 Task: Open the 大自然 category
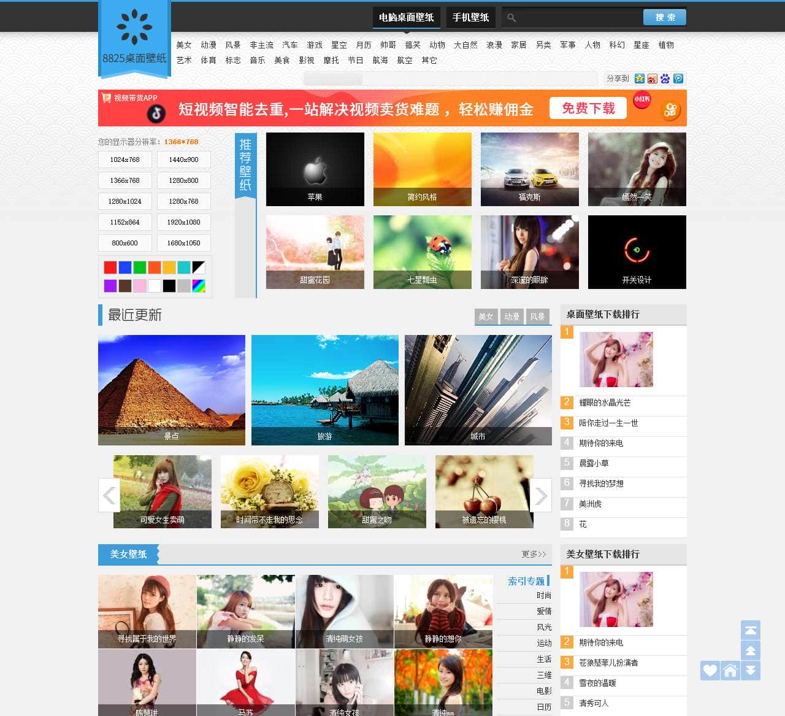[x=466, y=45]
